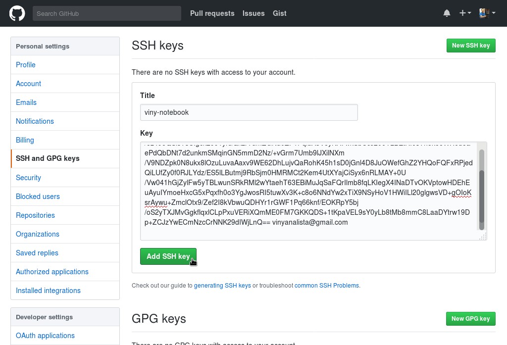507x345 pixels.
Task: Open the OAuth applications section
Action: (x=45, y=336)
